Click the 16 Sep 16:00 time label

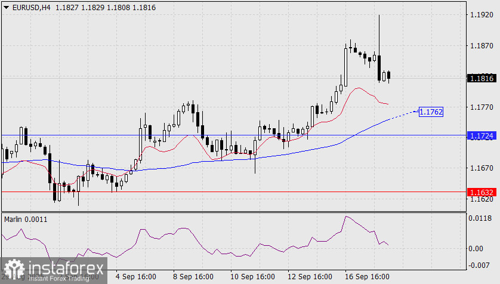[367, 277]
